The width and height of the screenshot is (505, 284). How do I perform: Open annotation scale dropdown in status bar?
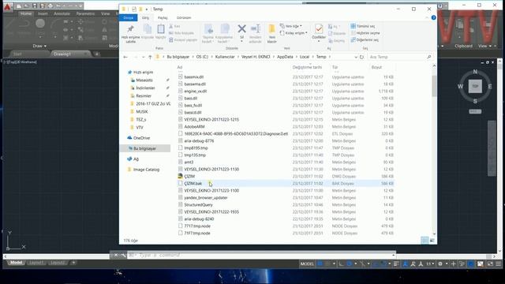point(430,263)
